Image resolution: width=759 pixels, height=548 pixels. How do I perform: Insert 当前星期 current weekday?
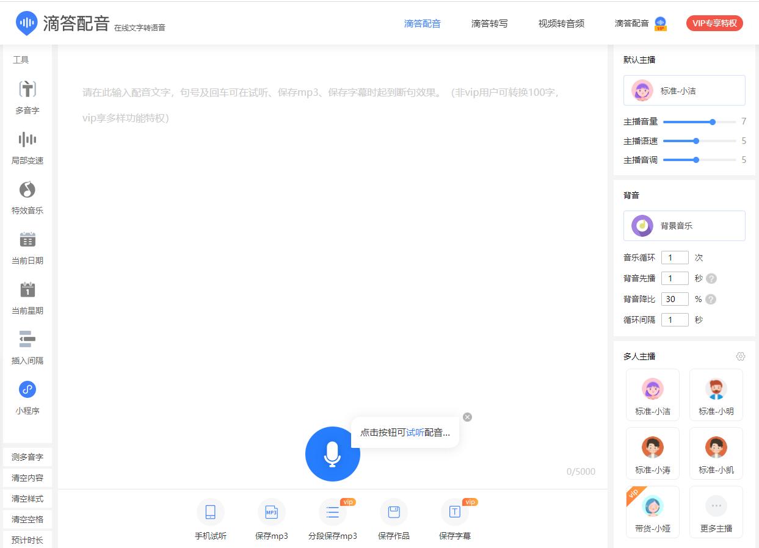pos(27,298)
